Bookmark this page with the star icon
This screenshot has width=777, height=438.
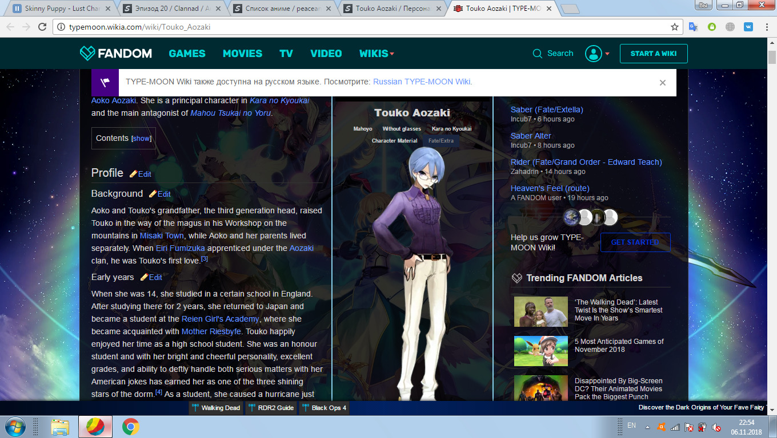tap(675, 27)
